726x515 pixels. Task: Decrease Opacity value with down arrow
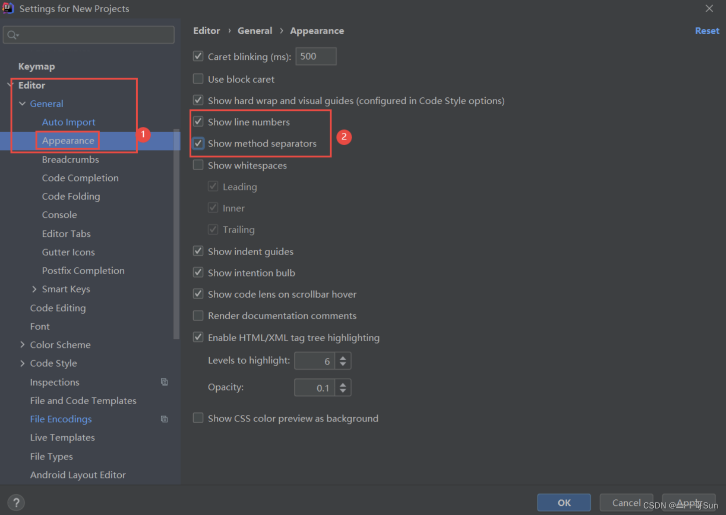tap(343, 391)
